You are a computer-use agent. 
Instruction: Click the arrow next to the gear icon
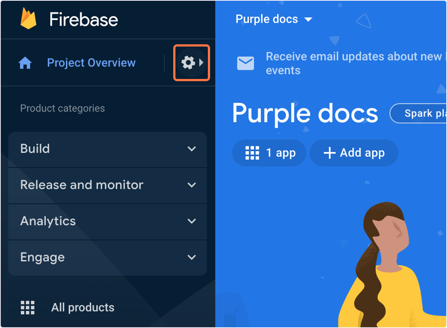pyautogui.click(x=202, y=63)
